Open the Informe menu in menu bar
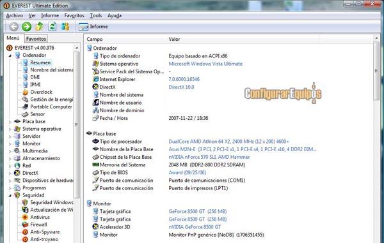The width and height of the screenshot is (384, 243). point(50,15)
